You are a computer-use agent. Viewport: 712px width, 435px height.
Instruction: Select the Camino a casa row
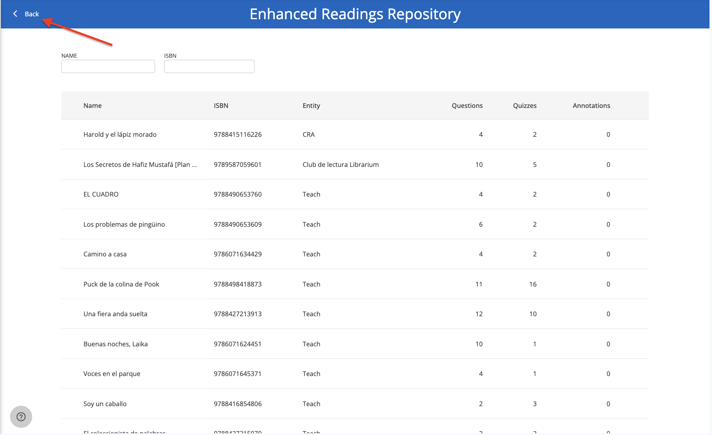pos(355,254)
